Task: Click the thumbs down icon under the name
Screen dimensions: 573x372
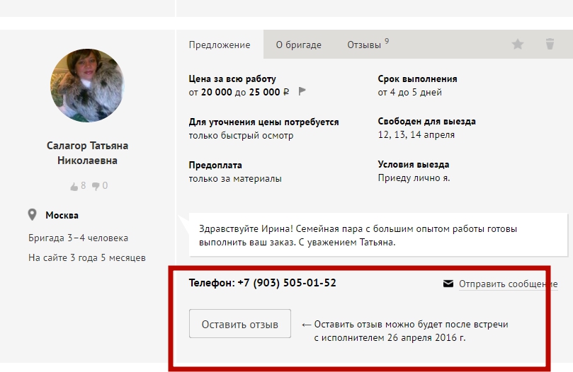Action: 96,186
